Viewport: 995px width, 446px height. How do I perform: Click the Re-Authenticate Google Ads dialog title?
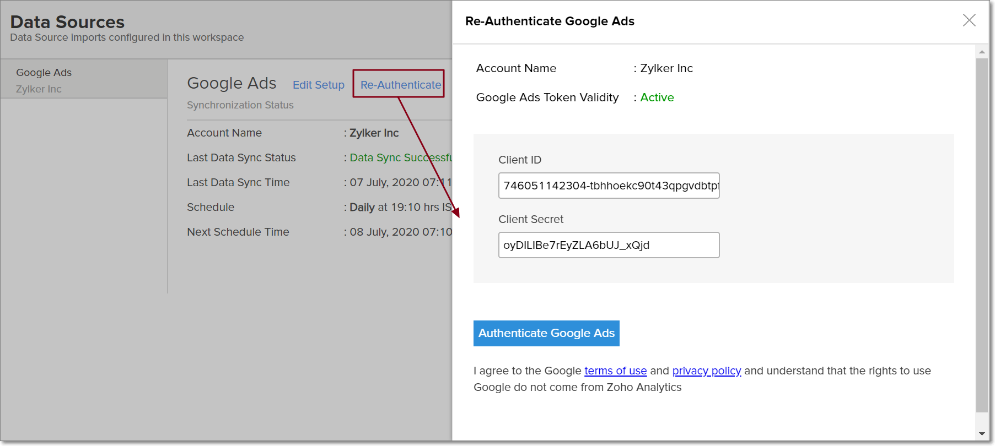(550, 21)
